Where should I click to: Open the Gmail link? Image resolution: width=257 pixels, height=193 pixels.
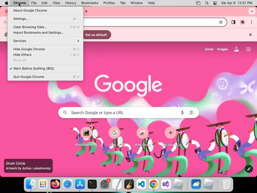click(x=209, y=49)
